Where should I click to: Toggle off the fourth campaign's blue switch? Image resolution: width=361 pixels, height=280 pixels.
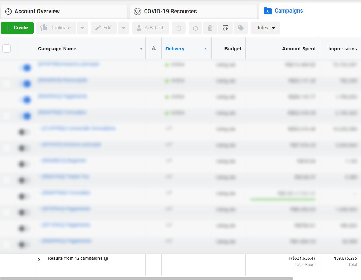[25, 116]
